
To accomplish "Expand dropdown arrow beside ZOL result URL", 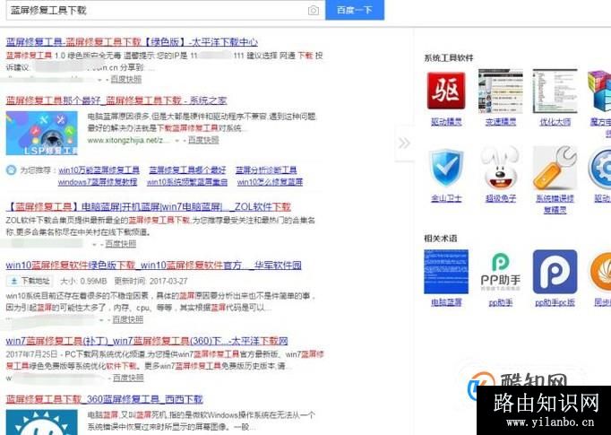I will click(x=94, y=244).
